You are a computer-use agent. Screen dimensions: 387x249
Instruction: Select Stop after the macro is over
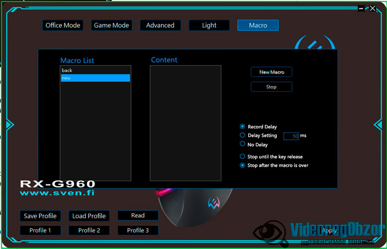pos(242,165)
